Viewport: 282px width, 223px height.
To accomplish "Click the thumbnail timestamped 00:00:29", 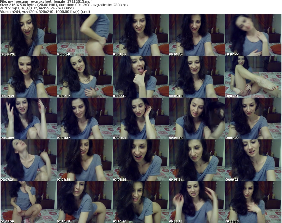I will click(x=29, y=35).
